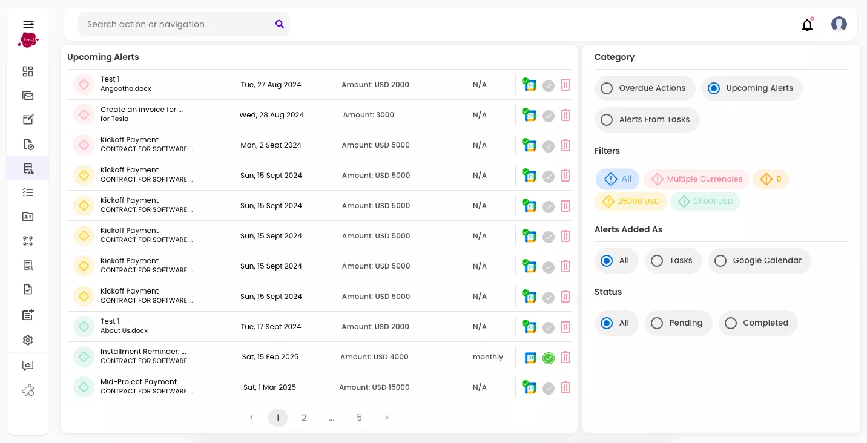Set status filter to Pending

677,323
